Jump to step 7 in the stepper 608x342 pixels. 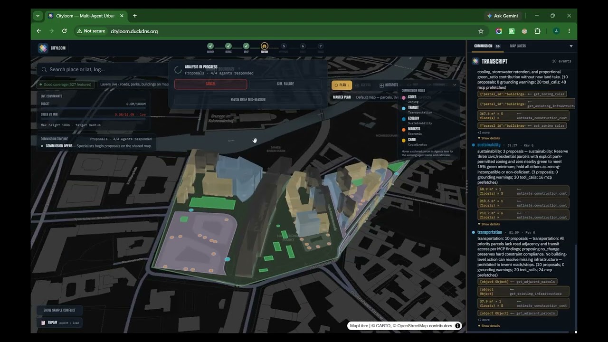(321, 46)
